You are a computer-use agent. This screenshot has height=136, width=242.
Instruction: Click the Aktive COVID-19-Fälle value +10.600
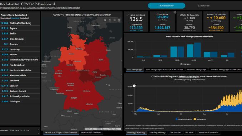pos(216,18)
